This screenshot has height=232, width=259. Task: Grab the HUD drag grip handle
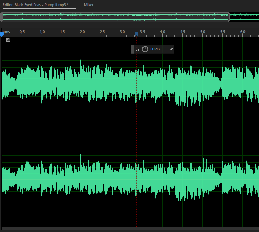[132, 49]
